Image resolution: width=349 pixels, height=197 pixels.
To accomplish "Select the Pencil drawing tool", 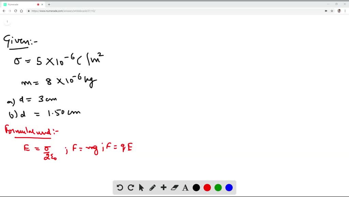I will pos(152,187).
